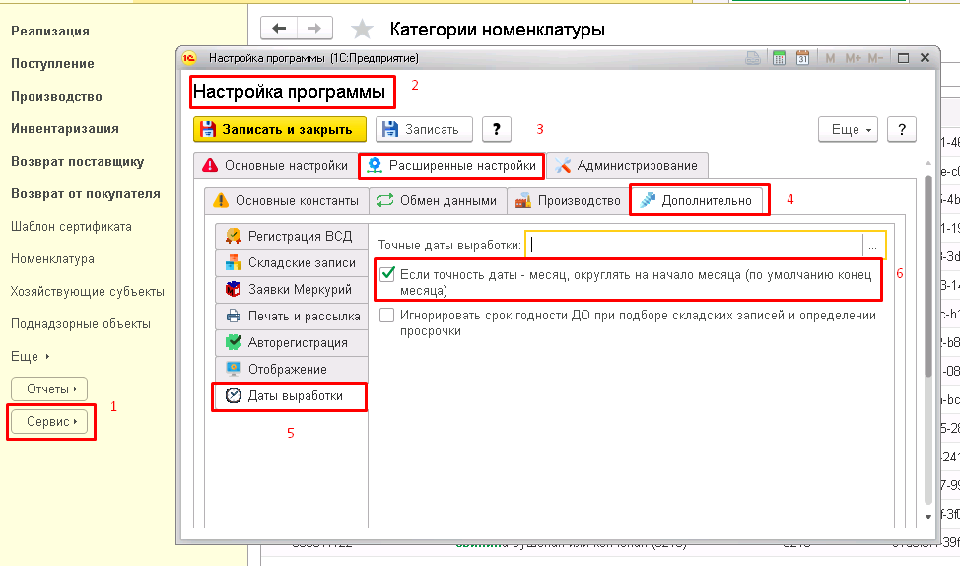Select Печать и рассылка section

[x=292, y=317]
